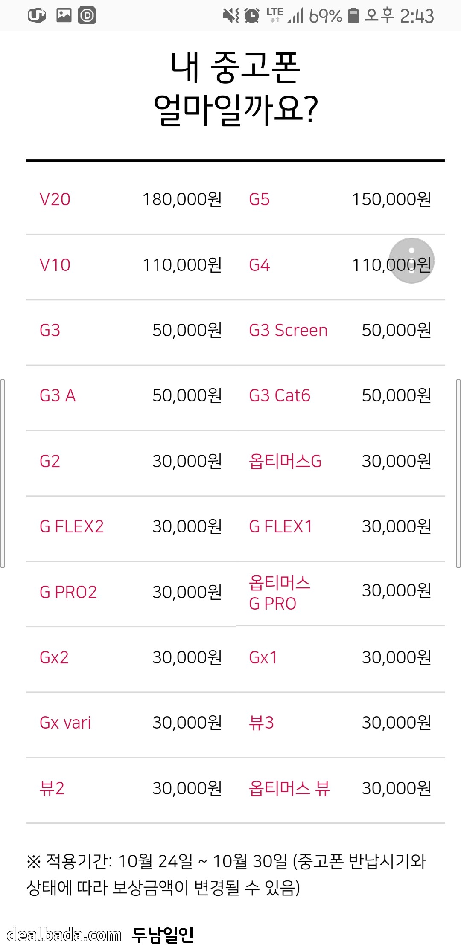Select the 뷰3 phone model
Screen dimensions: 461x947
click(x=261, y=723)
